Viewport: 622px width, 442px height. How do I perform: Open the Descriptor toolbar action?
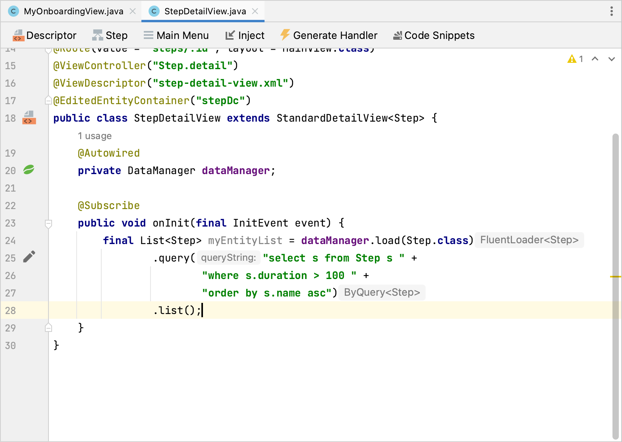(x=44, y=35)
